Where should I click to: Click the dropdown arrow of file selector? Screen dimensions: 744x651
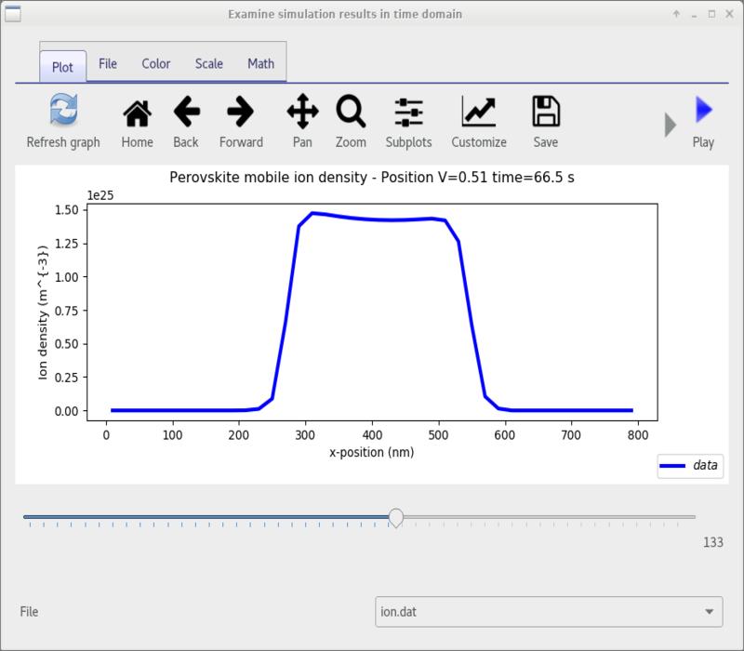click(710, 612)
